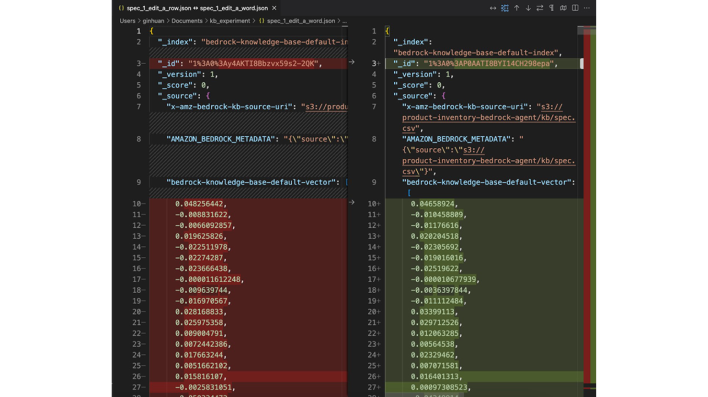Screen dimensions: 708x397
Task: Jump to next change with down arrow
Action: click(x=528, y=8)
